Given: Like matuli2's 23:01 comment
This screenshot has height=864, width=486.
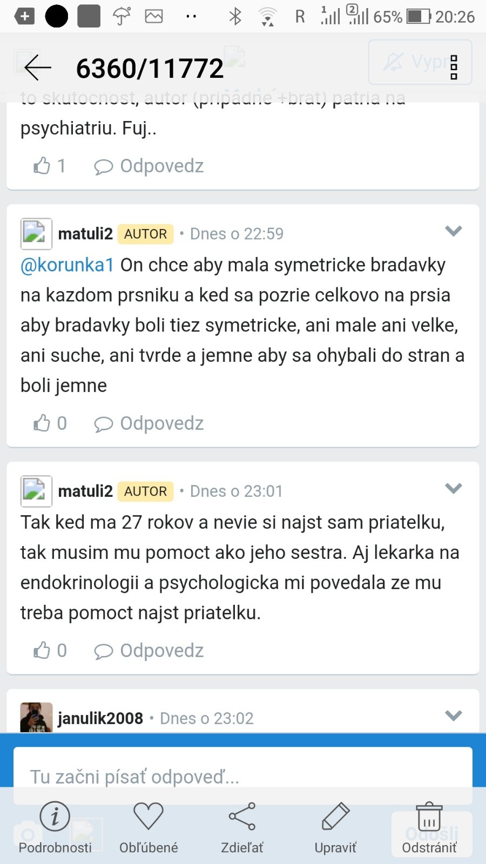Looking at the screenshot, I should [42, 651].
